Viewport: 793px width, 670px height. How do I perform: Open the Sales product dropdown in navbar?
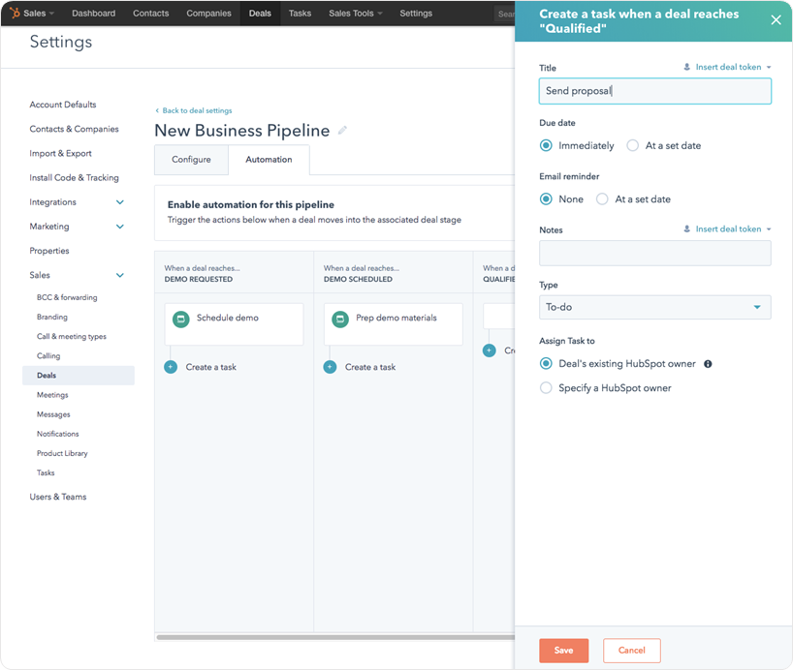(x=39, y=14)
